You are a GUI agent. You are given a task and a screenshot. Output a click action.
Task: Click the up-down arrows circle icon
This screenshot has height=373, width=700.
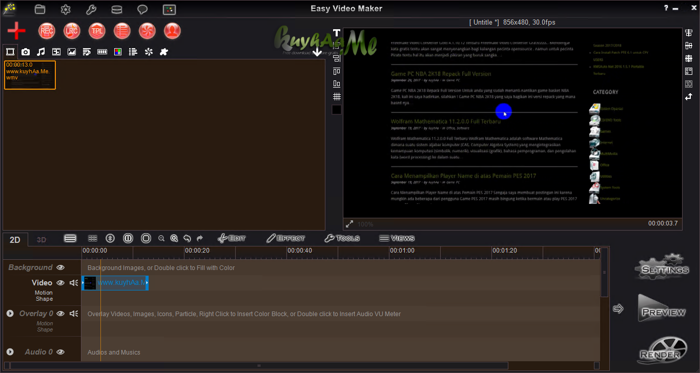point(110,238)
